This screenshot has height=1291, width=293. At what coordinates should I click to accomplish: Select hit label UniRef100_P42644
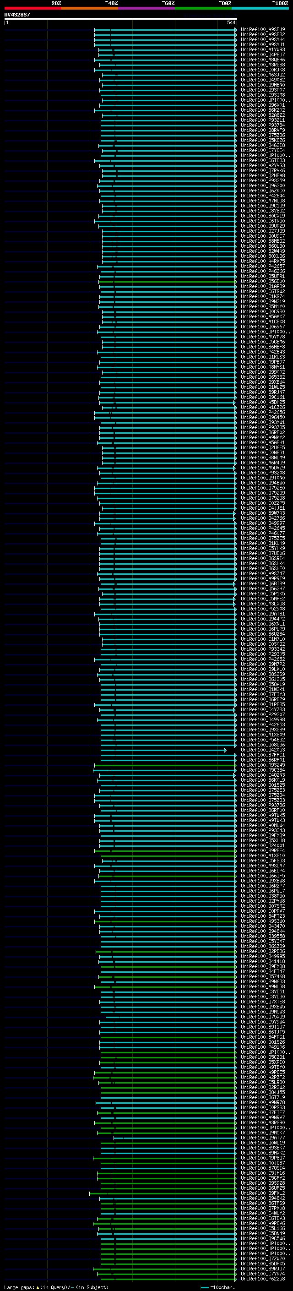[262, 196]
